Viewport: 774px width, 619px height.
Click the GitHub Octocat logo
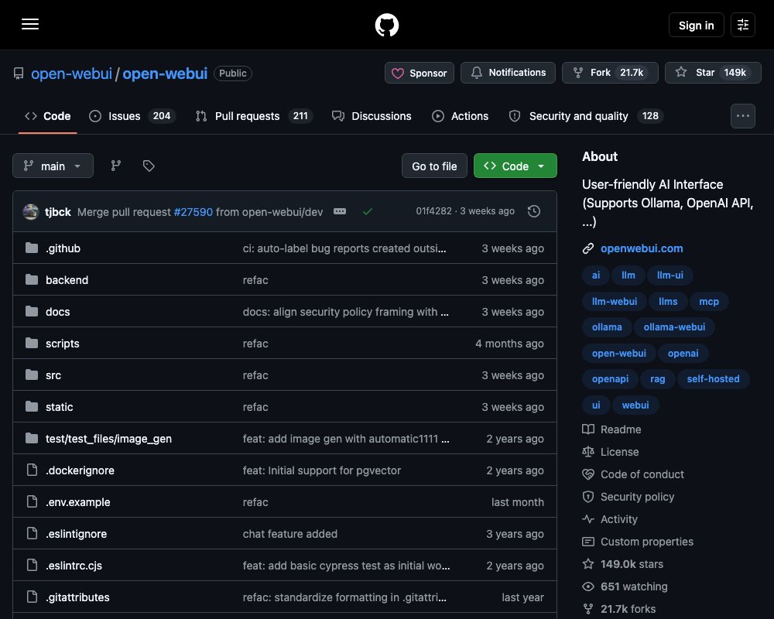point(386,25)
